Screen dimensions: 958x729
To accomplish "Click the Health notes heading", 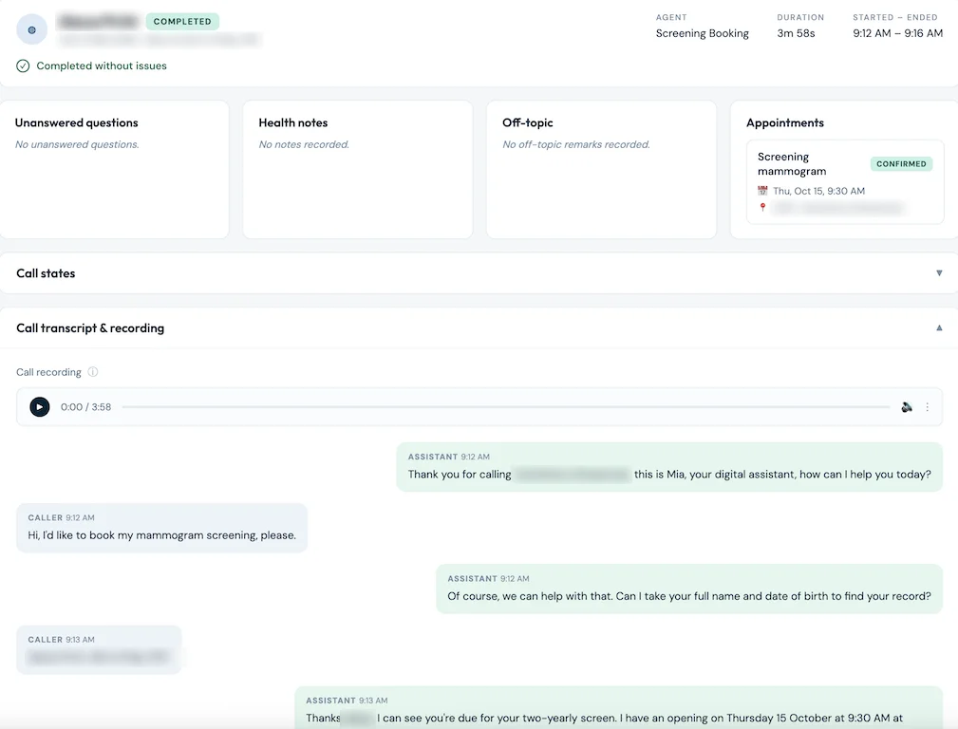I will click(x=293, y=122).
